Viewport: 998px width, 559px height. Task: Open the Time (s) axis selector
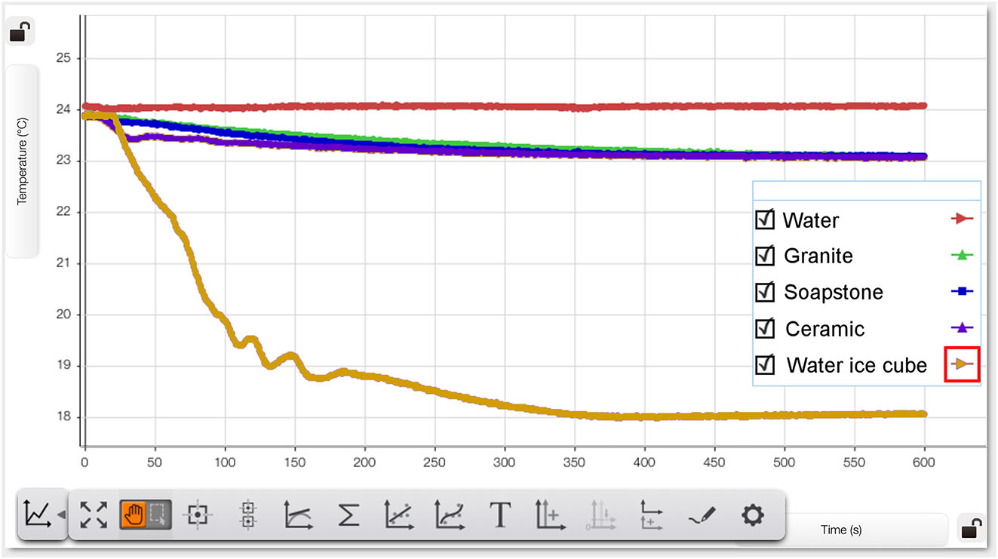[840, 530]
